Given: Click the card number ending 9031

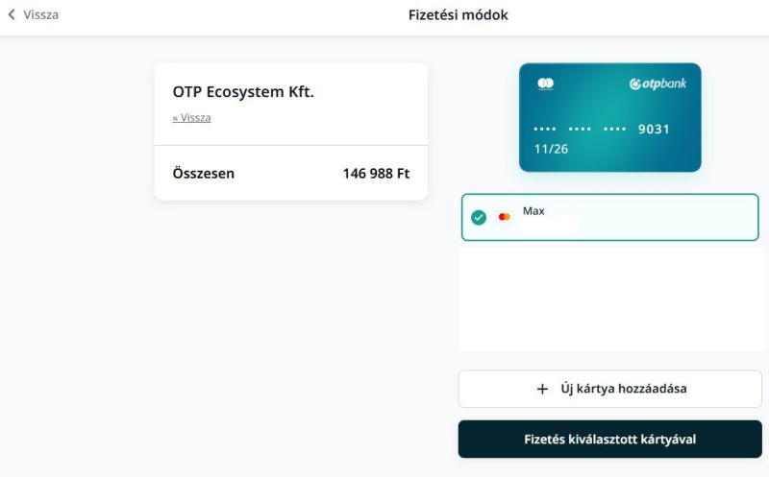Looking at the screenshot, I should pyautogui.click(x=654, y=129).
